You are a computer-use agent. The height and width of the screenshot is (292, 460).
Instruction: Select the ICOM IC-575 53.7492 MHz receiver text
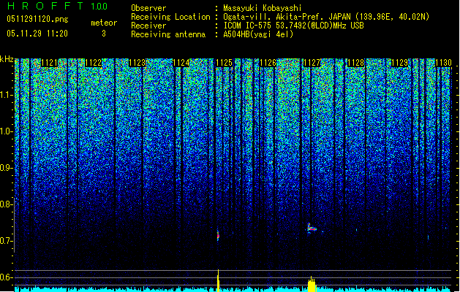coord(294,26)
